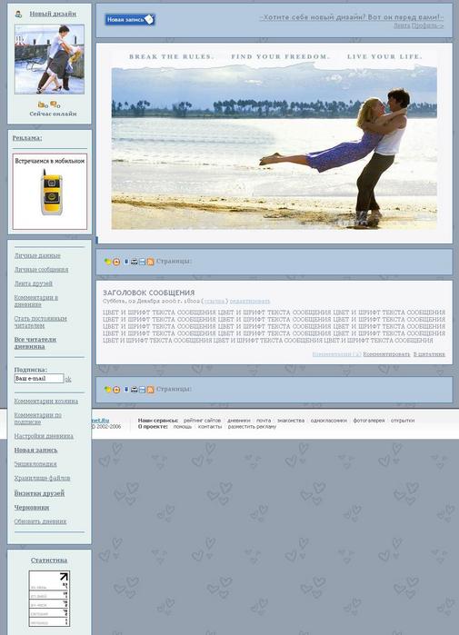This screenshot has height=635, width=459.
Task: Click the Новая запись button at the top
Action: pos(130,19)
